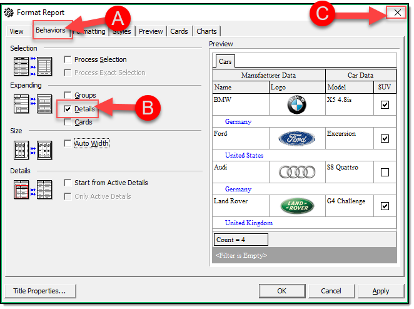The height and width of the screenshot is (309, 414).
Task: Click the Size behavior illustration icon
Action: 33,149
